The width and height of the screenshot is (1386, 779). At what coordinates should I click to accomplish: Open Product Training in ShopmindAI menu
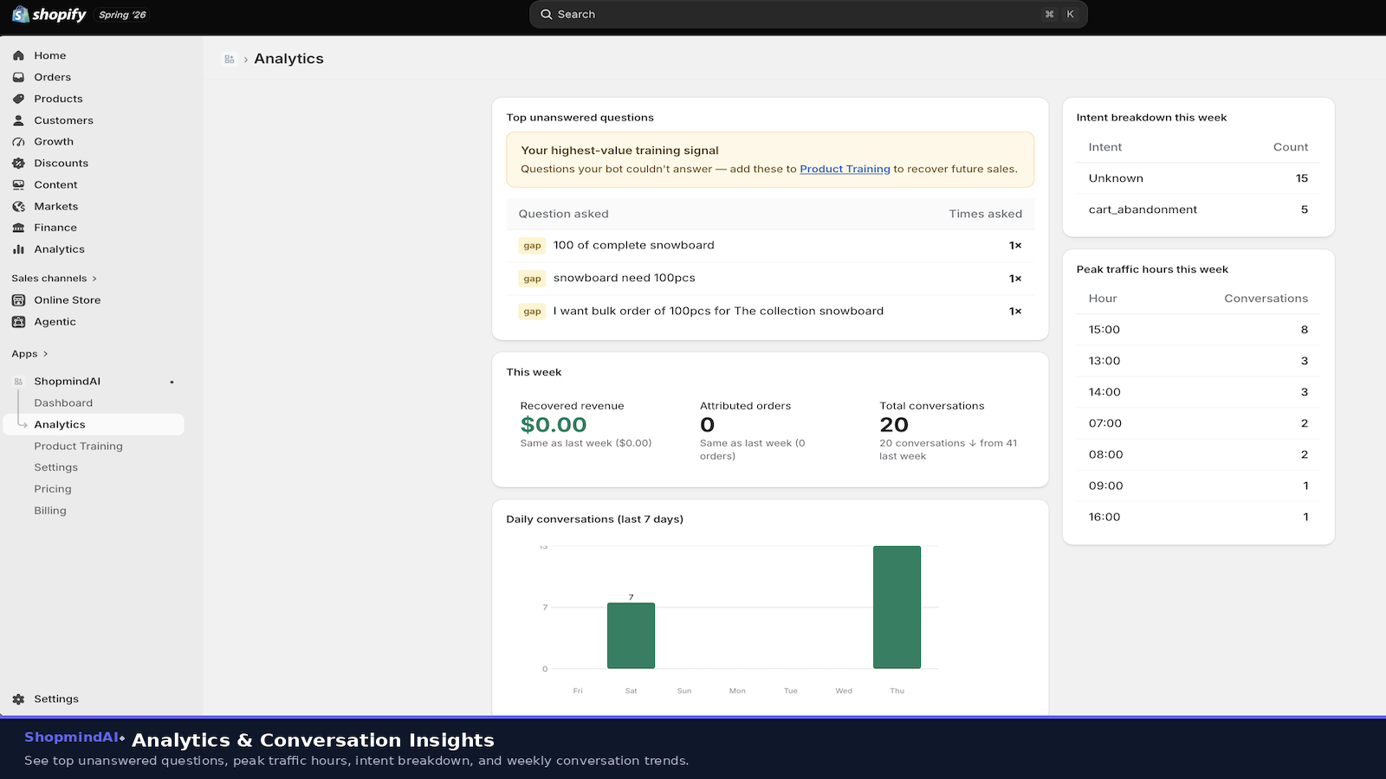tap(78, 446)
